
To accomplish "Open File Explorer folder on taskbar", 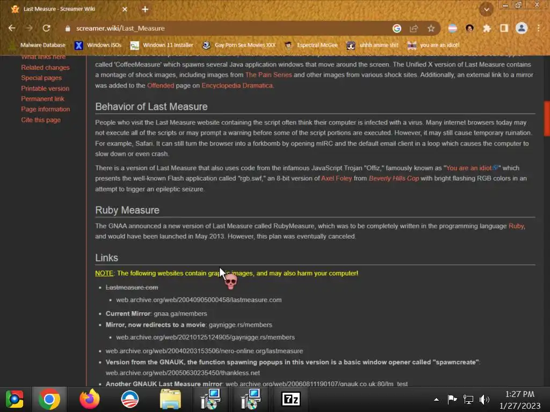I will [170, 399].
